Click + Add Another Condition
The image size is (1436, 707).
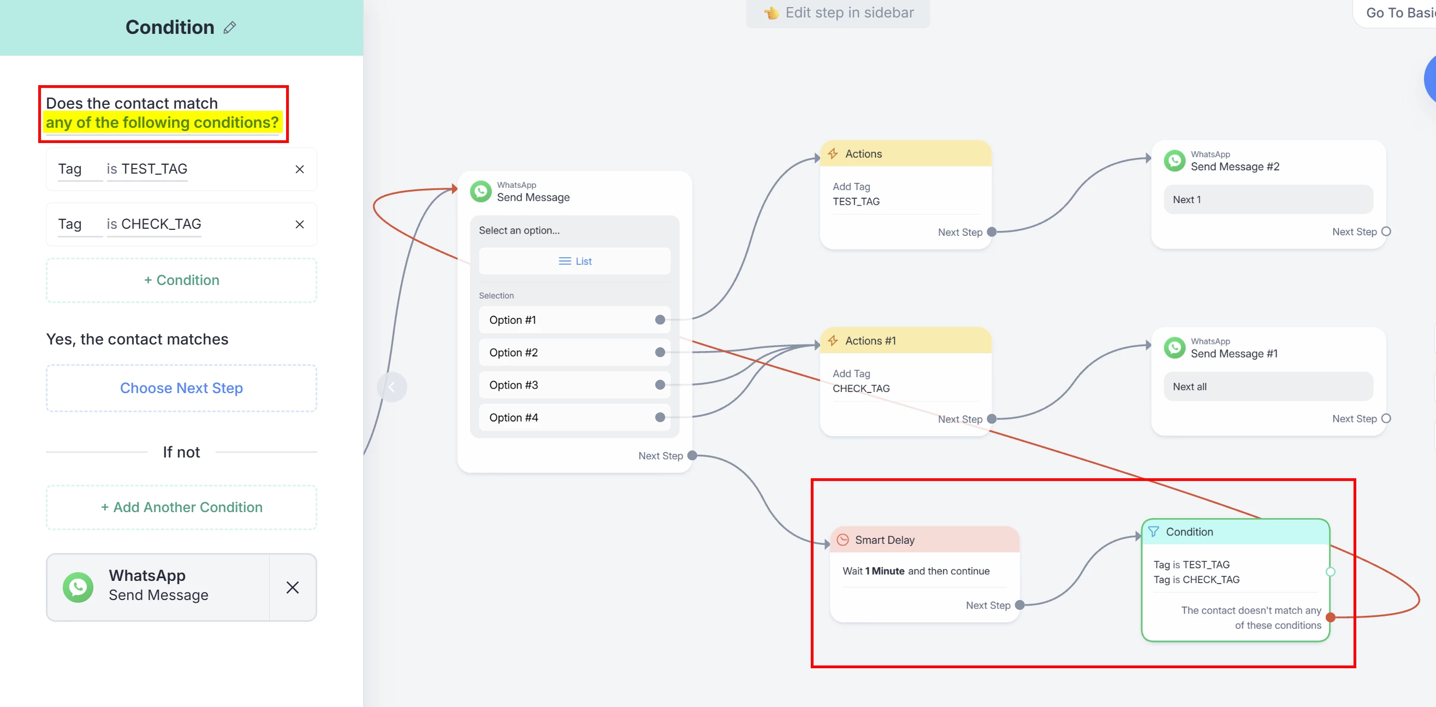click(x=182, y=507)
